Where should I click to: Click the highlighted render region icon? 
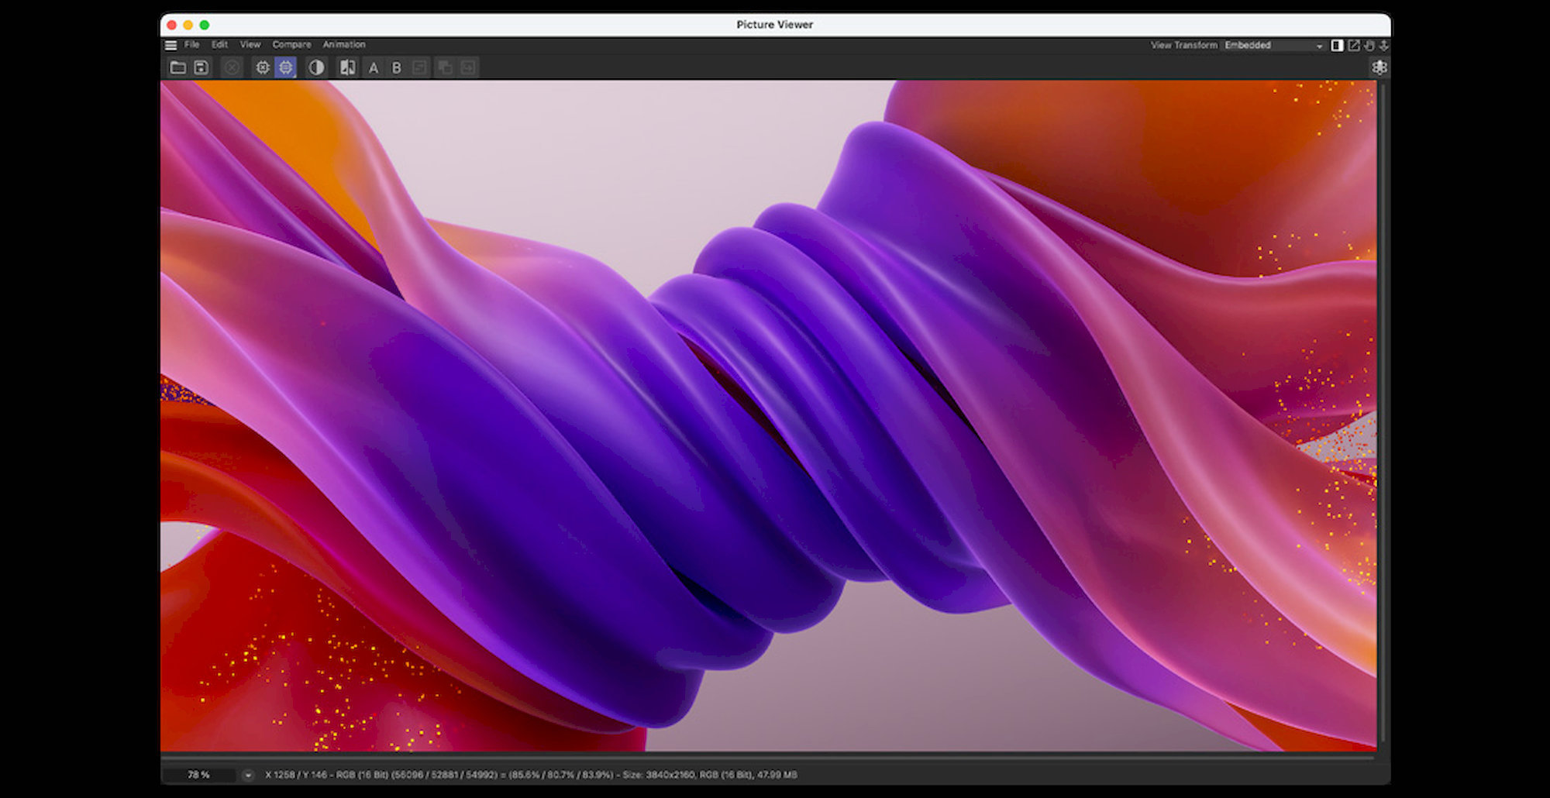tap(286, 67)
